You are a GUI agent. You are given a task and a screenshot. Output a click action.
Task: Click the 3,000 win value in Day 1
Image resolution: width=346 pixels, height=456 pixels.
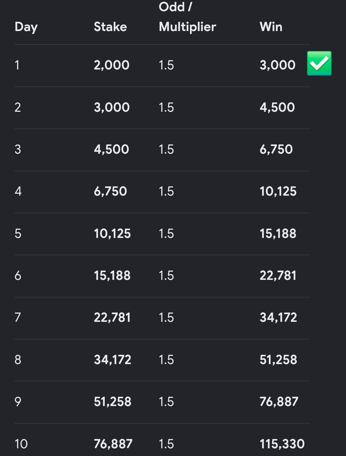[278, 65]
